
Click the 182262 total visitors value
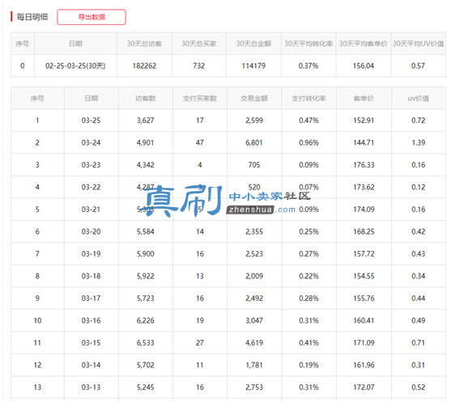(144, 66)
